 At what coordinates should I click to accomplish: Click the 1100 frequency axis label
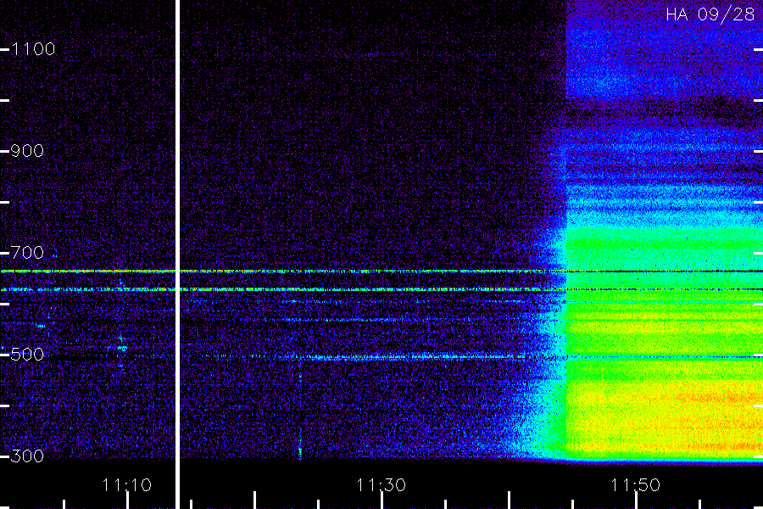(33, 49)
